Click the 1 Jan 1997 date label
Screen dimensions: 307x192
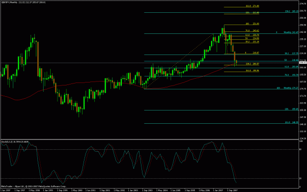pos(5,190)
